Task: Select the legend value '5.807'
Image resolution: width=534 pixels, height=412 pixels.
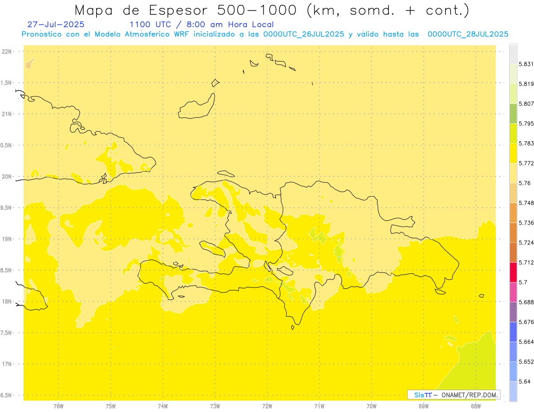Action: [526, 104]
